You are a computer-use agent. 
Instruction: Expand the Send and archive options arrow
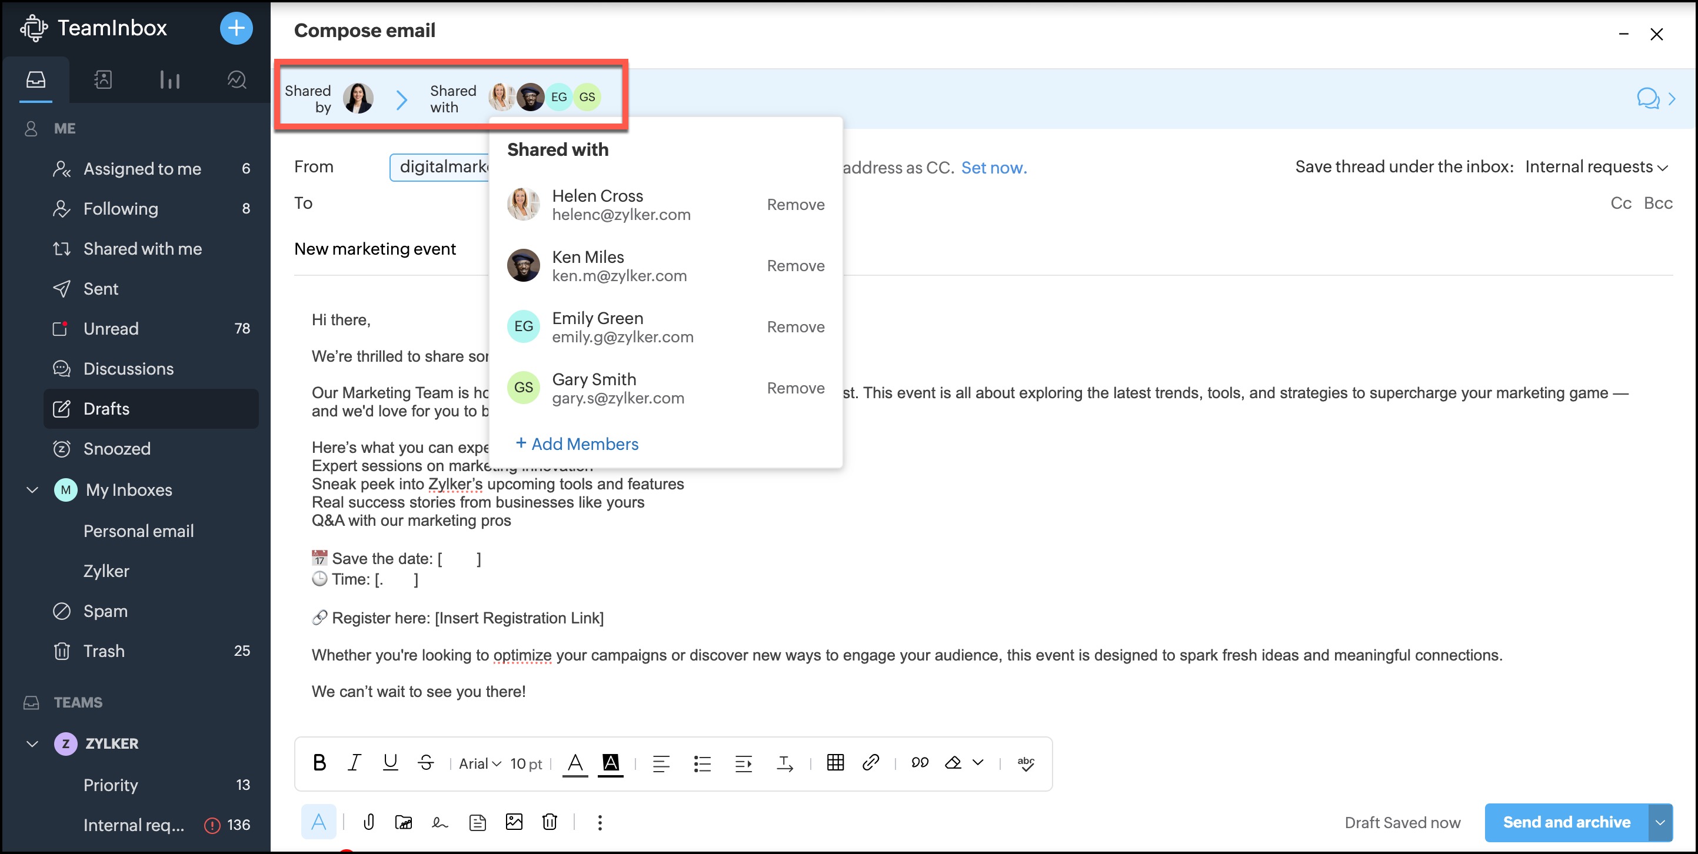tap(1660, 822)
